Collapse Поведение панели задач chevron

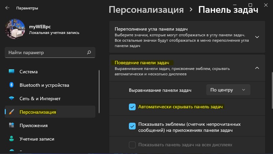click(257, 68)
